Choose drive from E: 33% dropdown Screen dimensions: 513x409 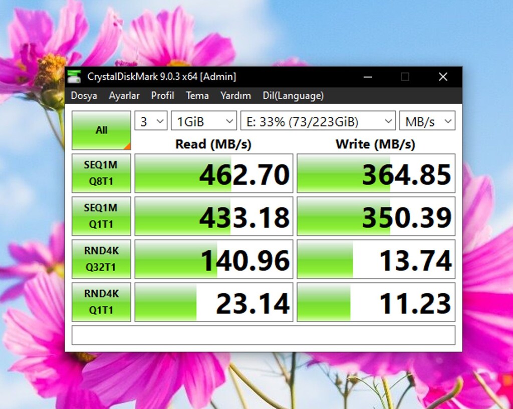pos(318,121)
